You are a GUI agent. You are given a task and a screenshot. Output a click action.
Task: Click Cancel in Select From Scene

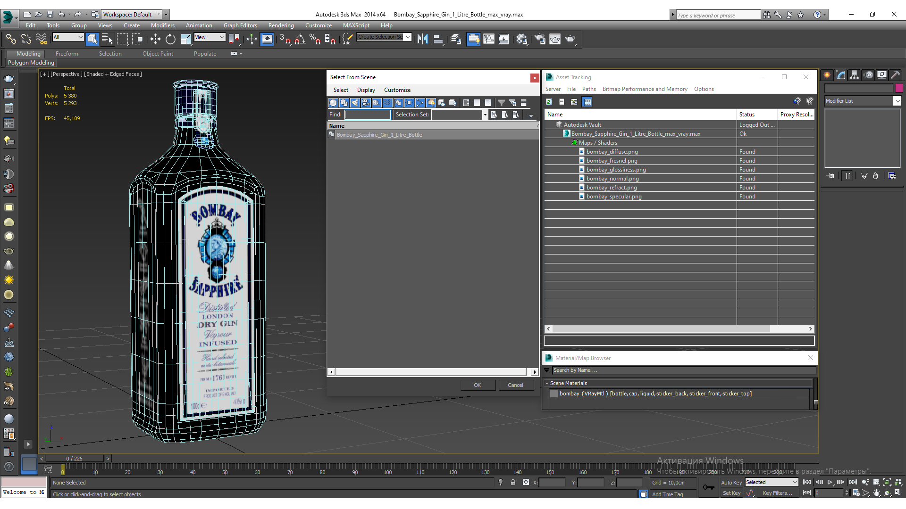pyautogui.click(x=515, y=385)
